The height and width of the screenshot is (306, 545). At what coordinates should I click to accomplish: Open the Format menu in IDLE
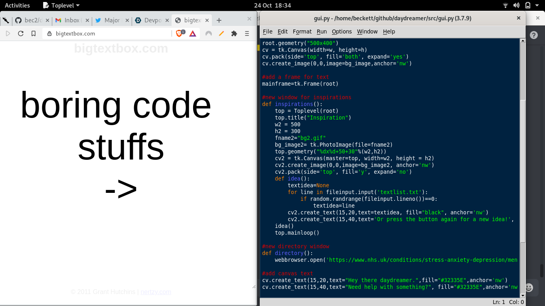tap(302, 31)
